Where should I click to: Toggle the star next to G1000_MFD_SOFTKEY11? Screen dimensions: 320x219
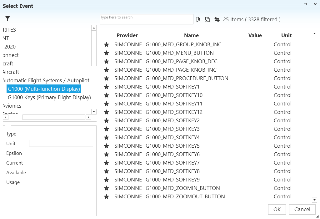[106, 104]
